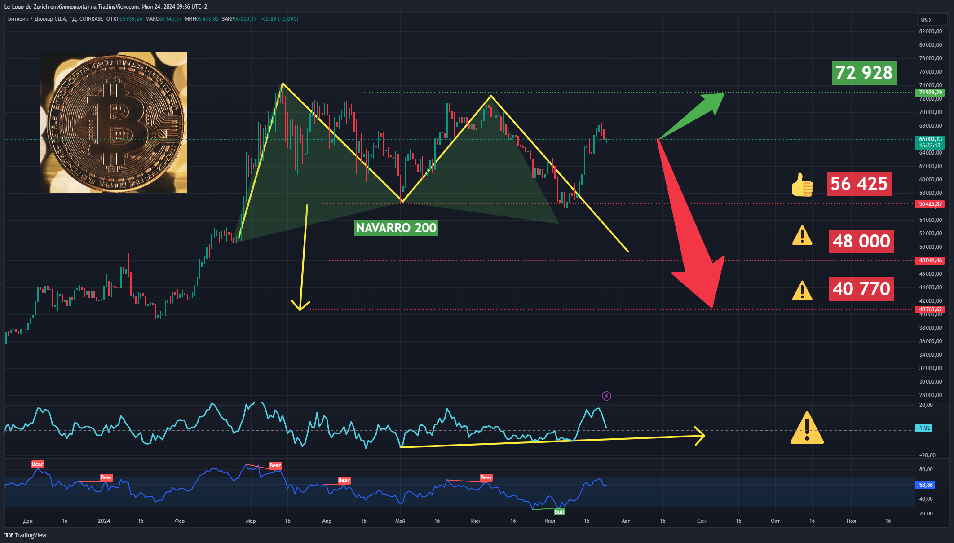Click the МИН low value 65 473,00
The width and height of the screenshot is (954, 543).
pyautogui.click(x=208, y=19)
